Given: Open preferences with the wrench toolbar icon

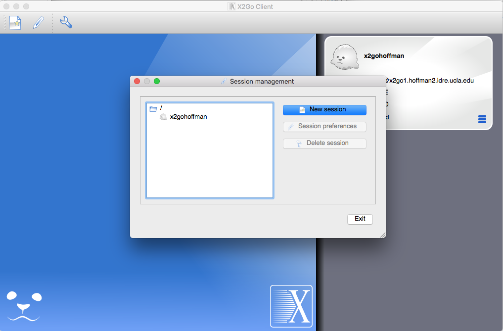Looking at the screenshot, I should pyautogui.click(x=66, y=22).
